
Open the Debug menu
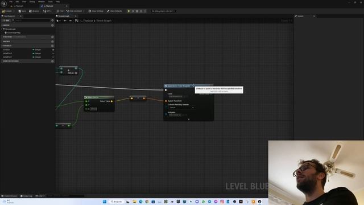(32, 2)
